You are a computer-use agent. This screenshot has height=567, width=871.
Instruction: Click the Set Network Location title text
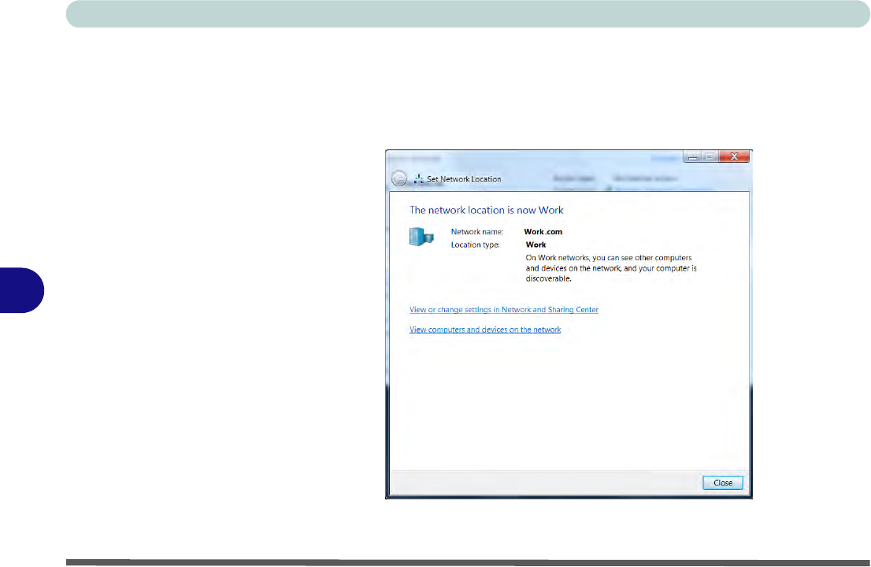464,179
